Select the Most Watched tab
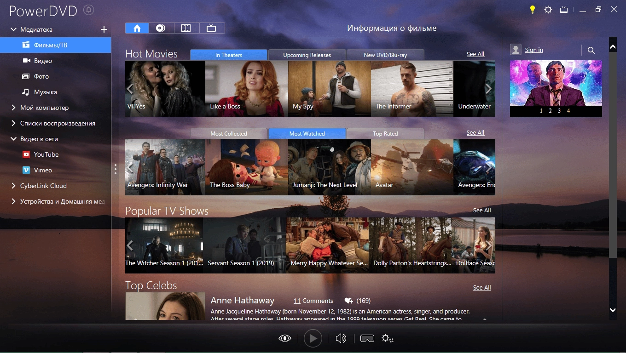The image size is (626, 353). pos(307,133)
